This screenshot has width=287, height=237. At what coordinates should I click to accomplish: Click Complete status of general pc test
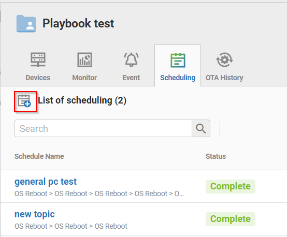(x=231, y=186)
